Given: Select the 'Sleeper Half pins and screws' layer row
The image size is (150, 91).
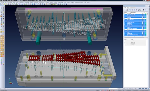Looking at the screenshot, I should coord(135,35).
